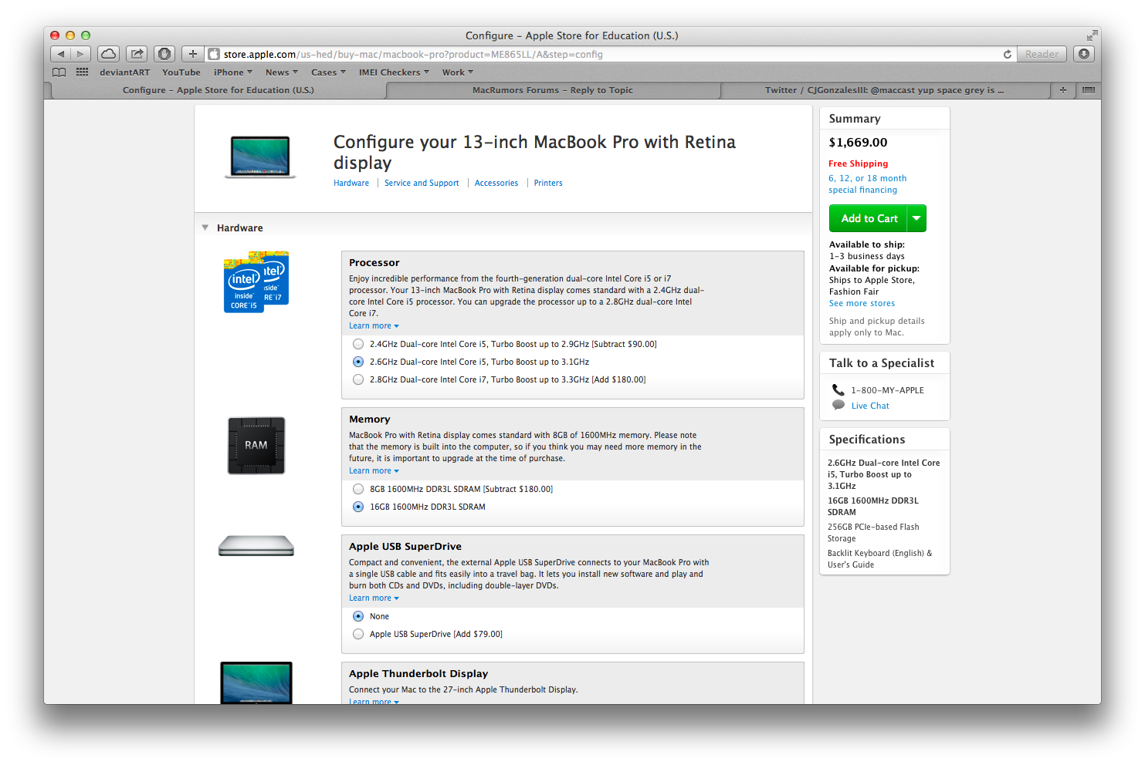Show all tabs icon at tab bar end
This screenshot has width=1145, height=765.
(1089, 90)
